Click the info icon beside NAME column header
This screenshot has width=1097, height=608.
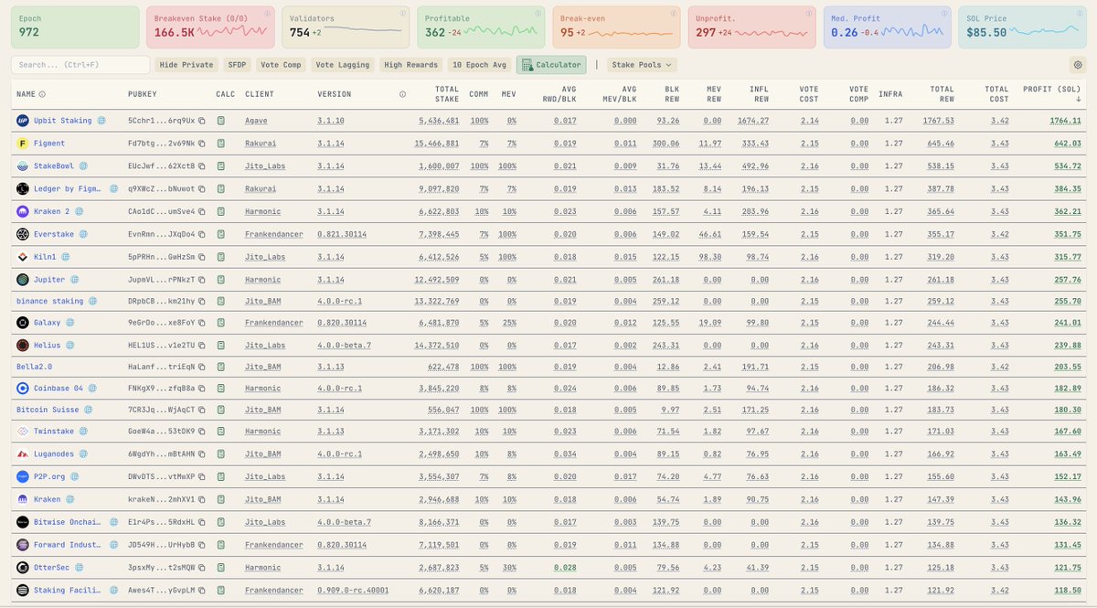click(x=42, y=94)
